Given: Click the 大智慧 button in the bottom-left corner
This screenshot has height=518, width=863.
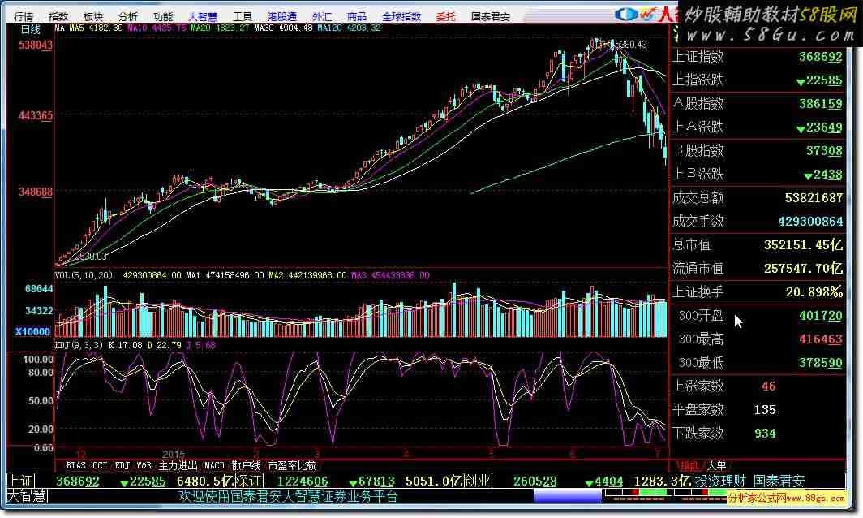Looking at the screenshot, I should click(x=27, y=495).
